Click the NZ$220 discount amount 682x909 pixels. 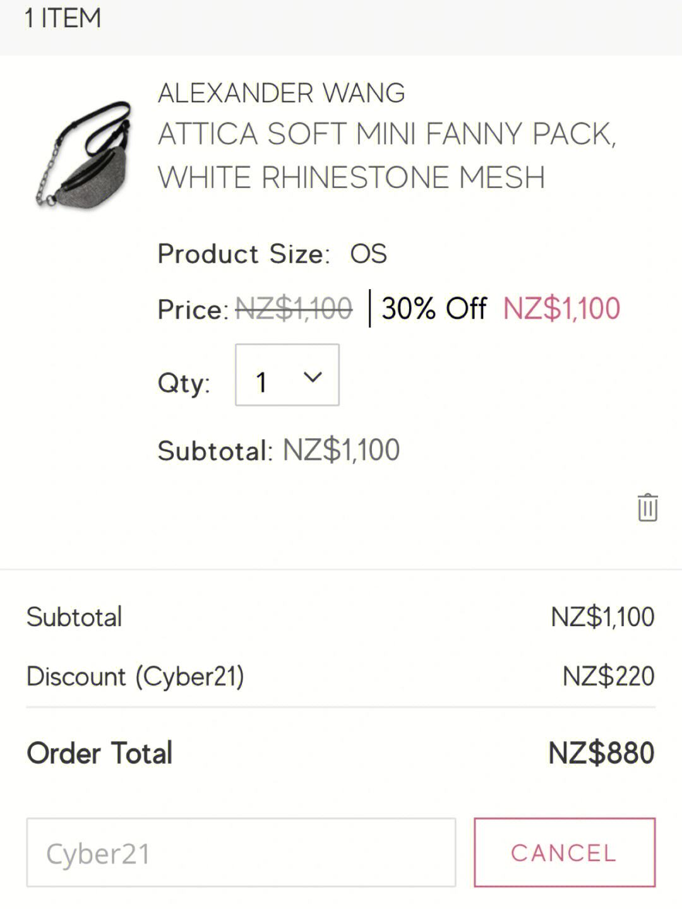pos(608,676)
